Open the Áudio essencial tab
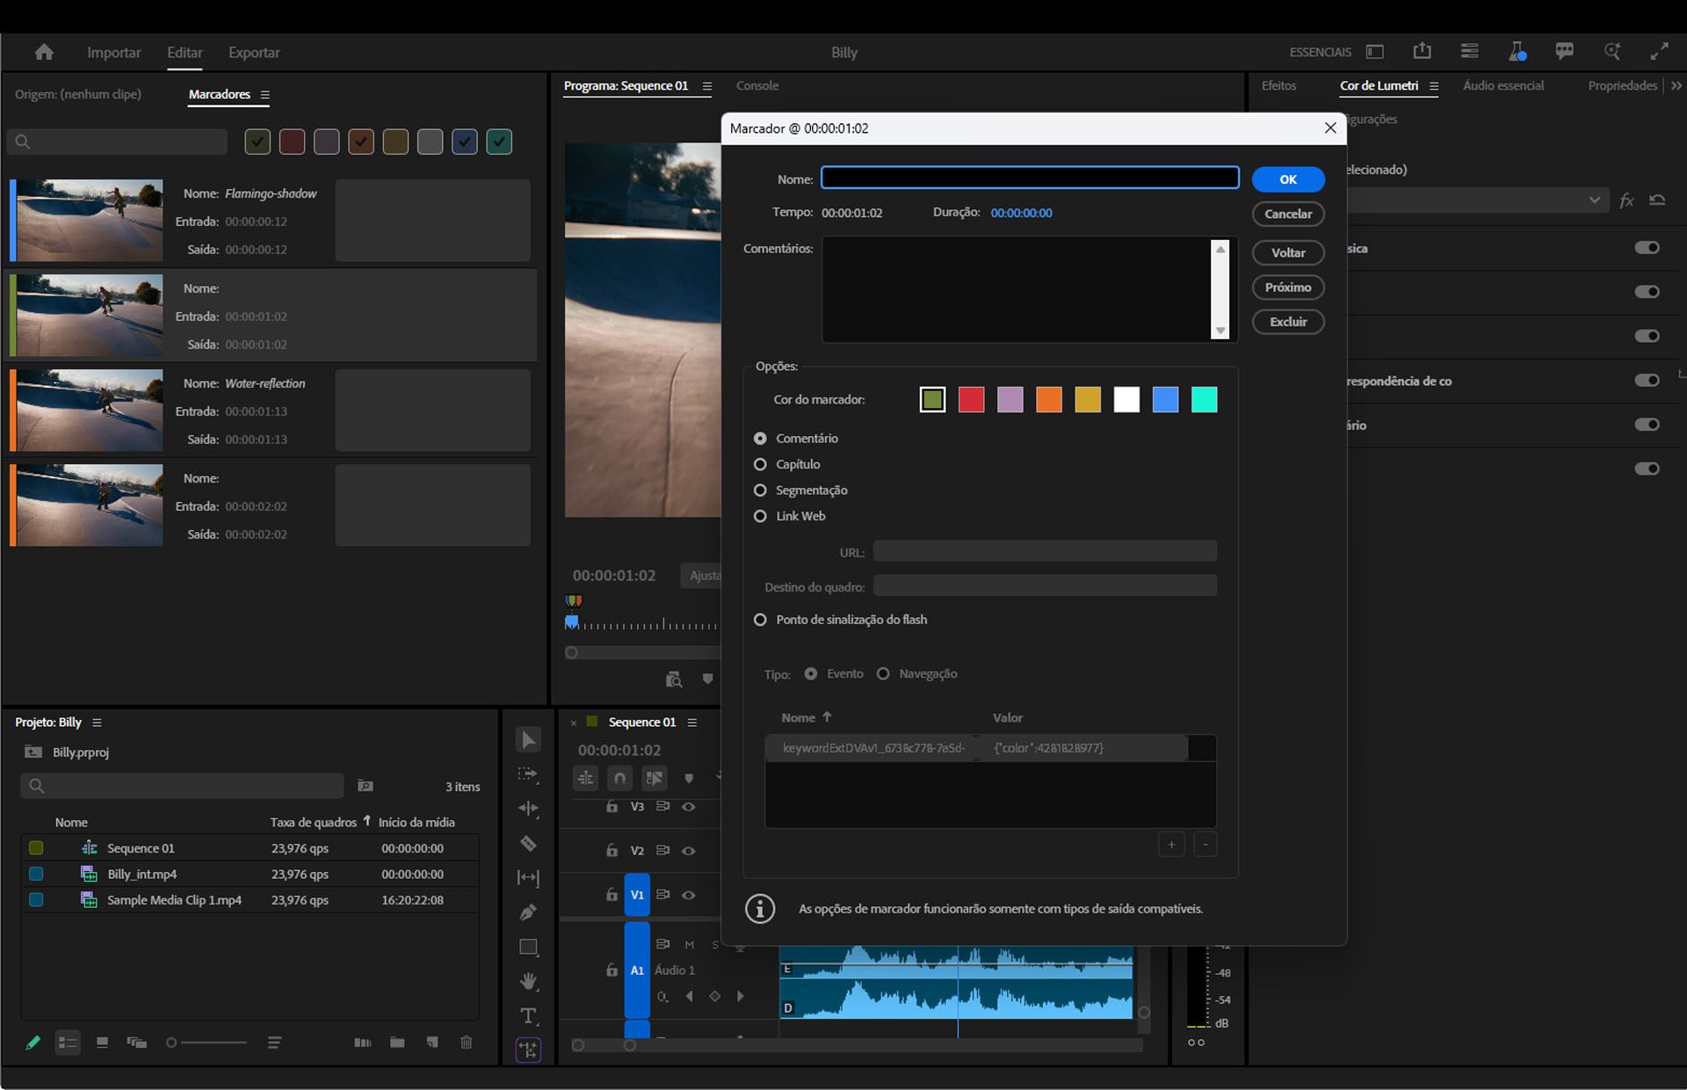 pos(1502,86)
